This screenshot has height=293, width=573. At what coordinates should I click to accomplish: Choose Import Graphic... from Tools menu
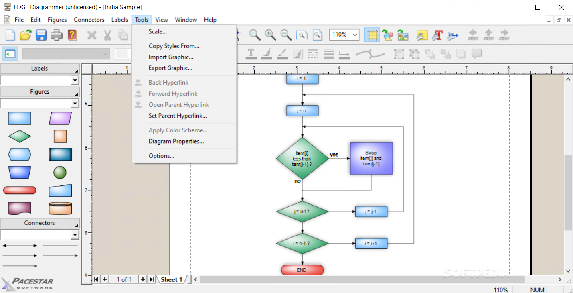click(171, 57)
